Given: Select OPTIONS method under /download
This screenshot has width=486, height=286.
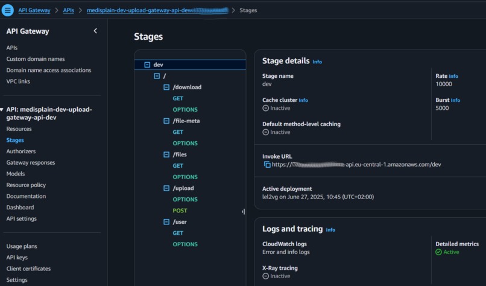Looking at the screenshot, I should (185, 109).
